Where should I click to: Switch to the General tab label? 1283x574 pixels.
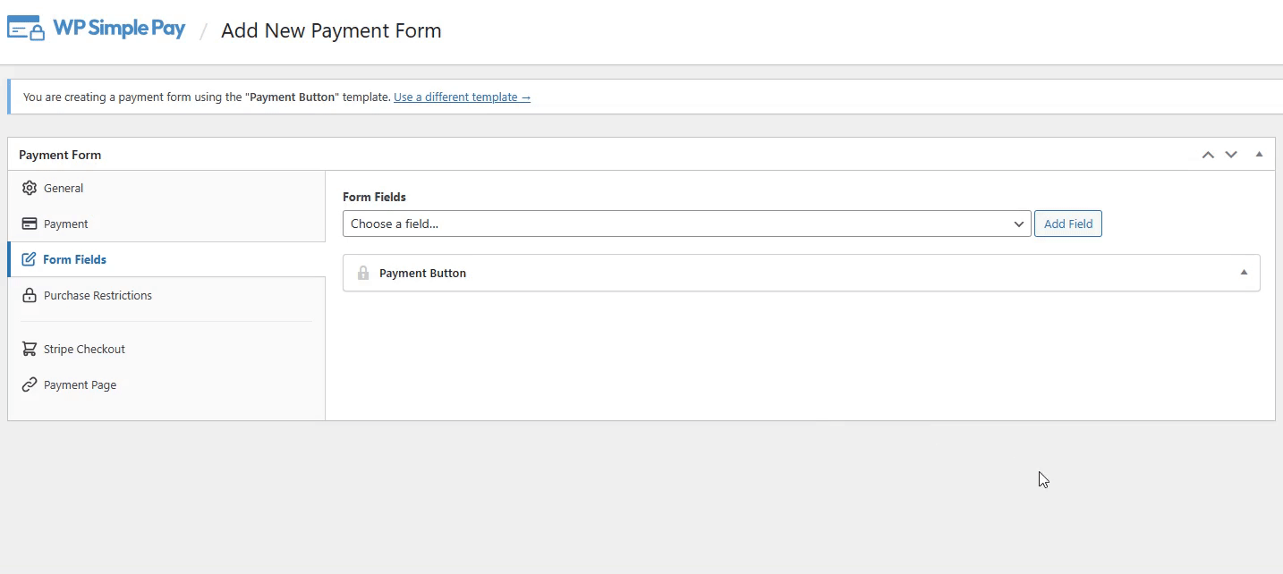(x=64, y=189)
